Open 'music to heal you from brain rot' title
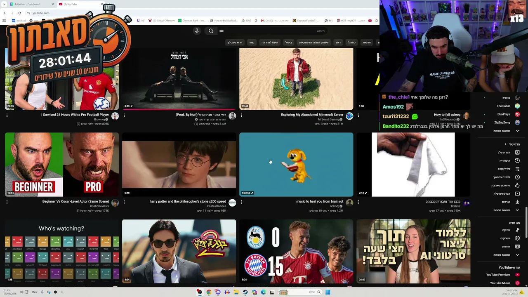The height and width of the screenshot is (297, 528). [320, 202]
